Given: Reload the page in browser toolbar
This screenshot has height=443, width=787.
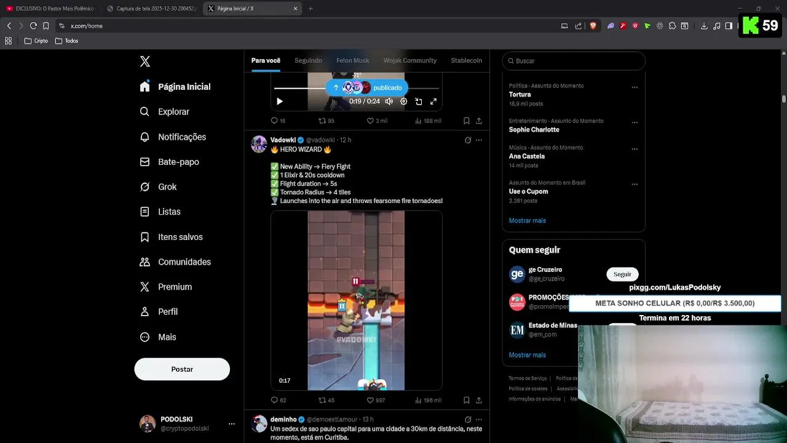Looking at the screenshot, I should point(33,26).
